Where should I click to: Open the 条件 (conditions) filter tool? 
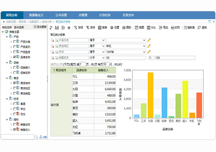coord(90,28)
